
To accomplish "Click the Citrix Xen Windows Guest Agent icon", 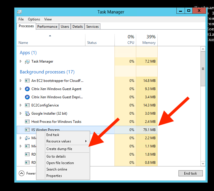I will 27,89.
